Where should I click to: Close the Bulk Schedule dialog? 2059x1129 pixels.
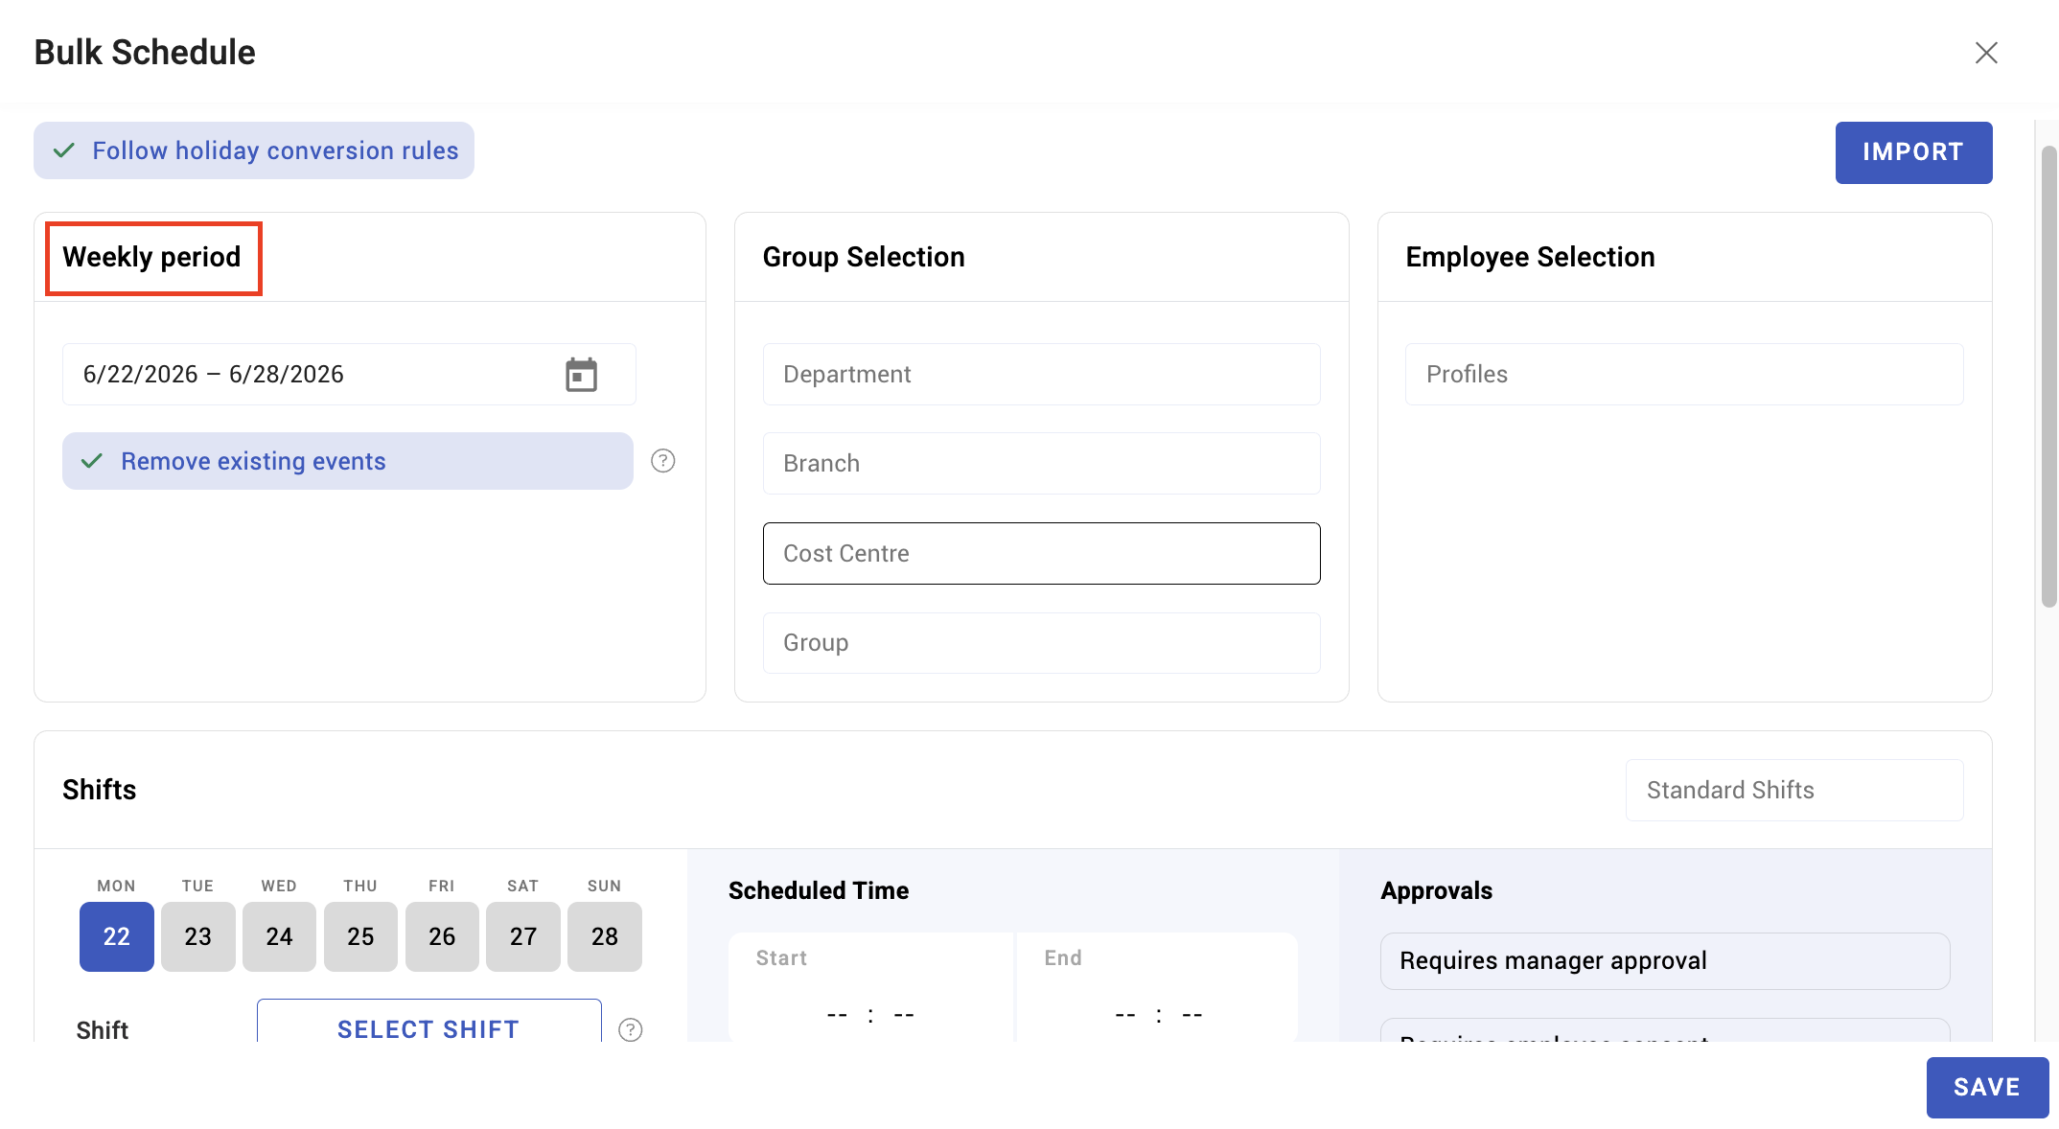1986,53
